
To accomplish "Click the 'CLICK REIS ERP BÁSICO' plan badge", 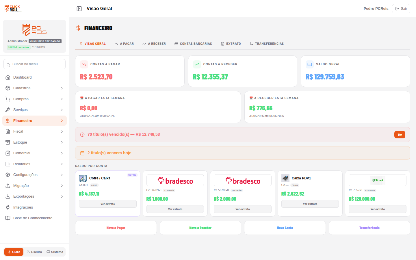I will click(45, 41).
